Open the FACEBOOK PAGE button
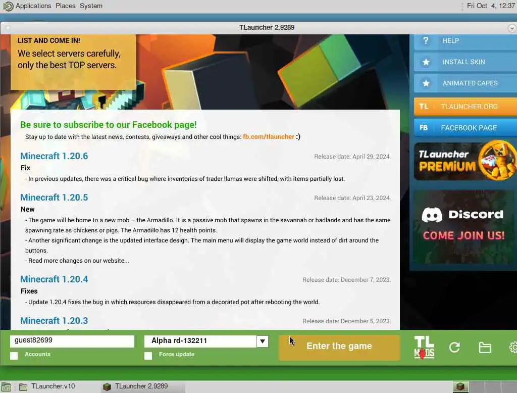Image resolution: width=517 pixels, height=393 pixels. 465,128
